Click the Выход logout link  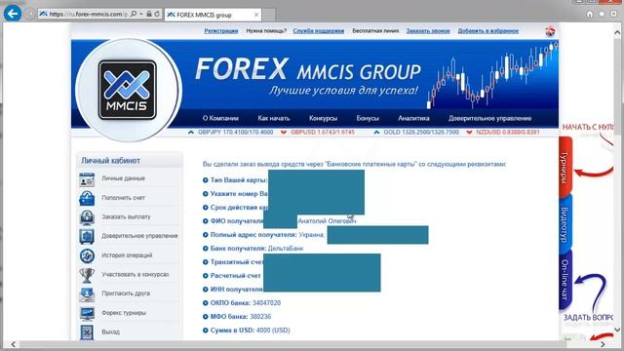[x=110, y=331]
